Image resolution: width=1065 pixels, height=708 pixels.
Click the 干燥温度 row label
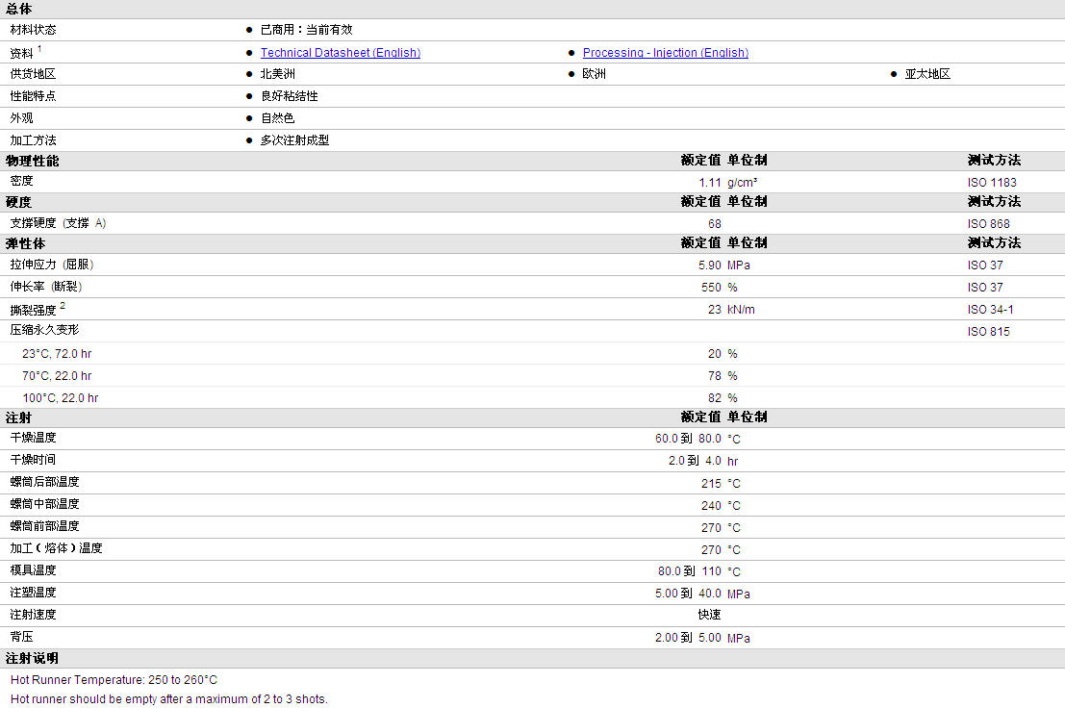(34, 438)
